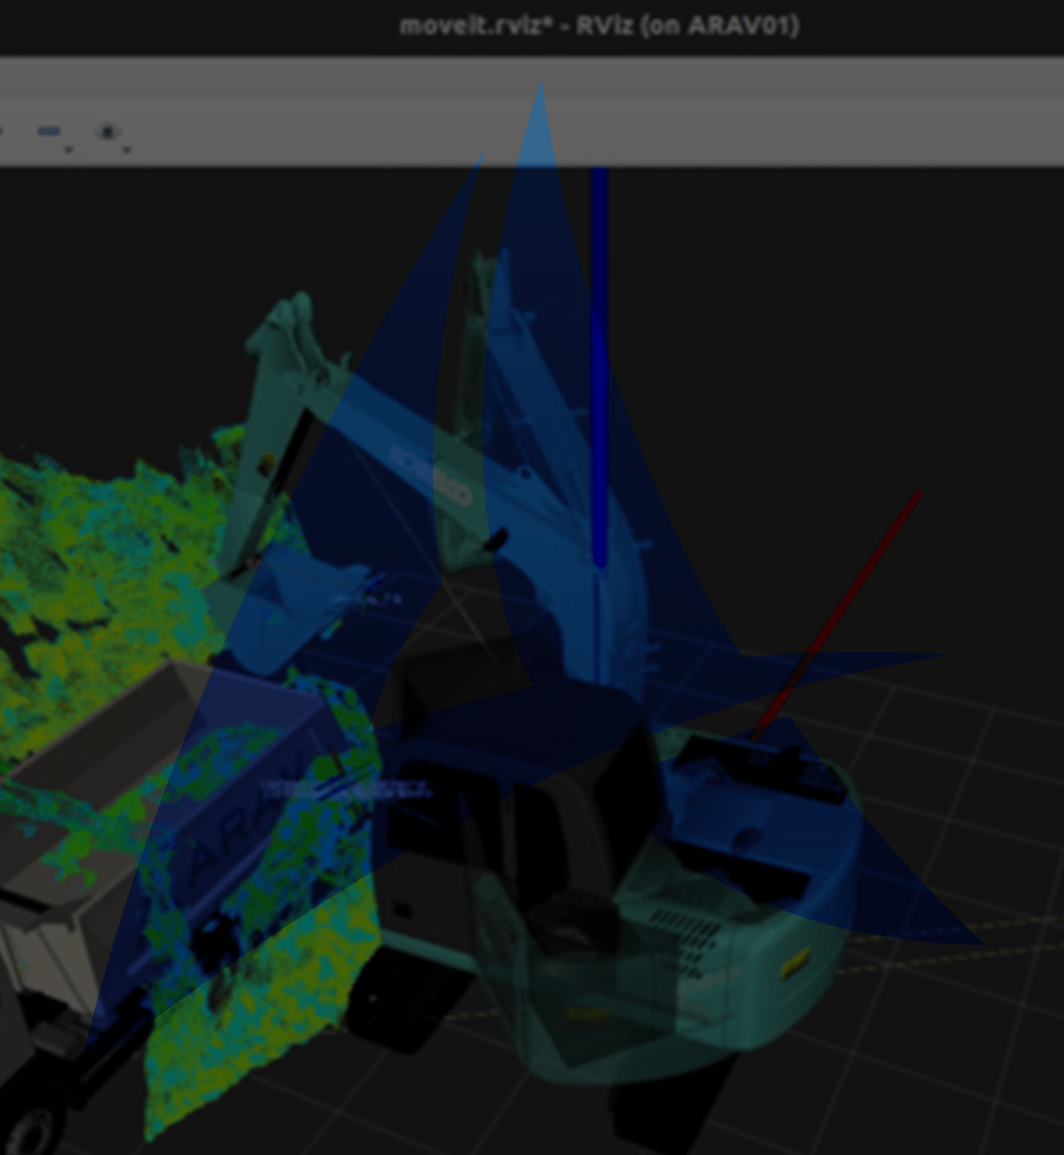The image size is (1064, 1155).
Task: Open dropdown arrow under the minus icon
Action: pyautogui.click(x=69, y=150)
